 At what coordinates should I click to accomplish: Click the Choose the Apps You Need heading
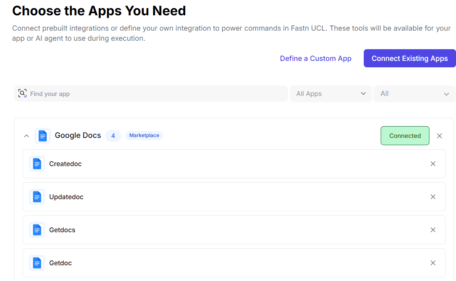(x=99, y=11)
